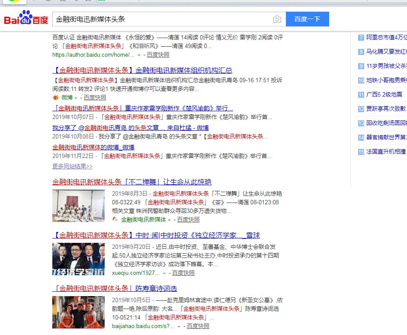Click snippet text 2019年10月07日 重庆作家雷学刚
This screenshot has width=407, height=335.
pos(162,117)
